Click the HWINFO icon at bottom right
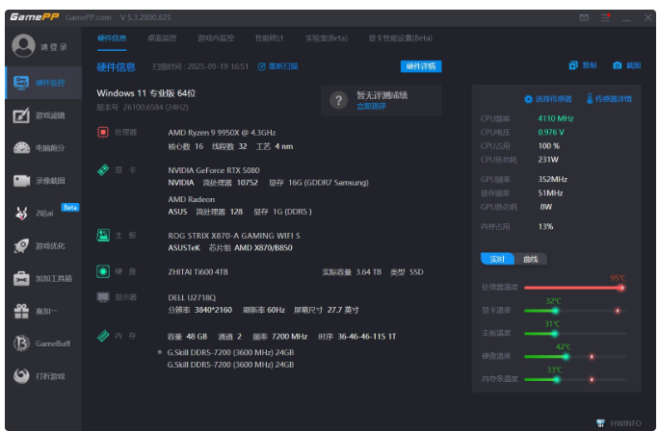Viewport: 659px width, 431px height. coord(600,423)
